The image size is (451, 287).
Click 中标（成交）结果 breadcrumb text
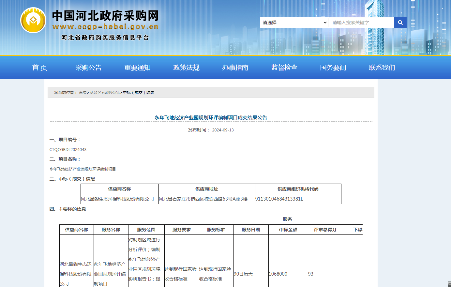click(x=139, y=93)
